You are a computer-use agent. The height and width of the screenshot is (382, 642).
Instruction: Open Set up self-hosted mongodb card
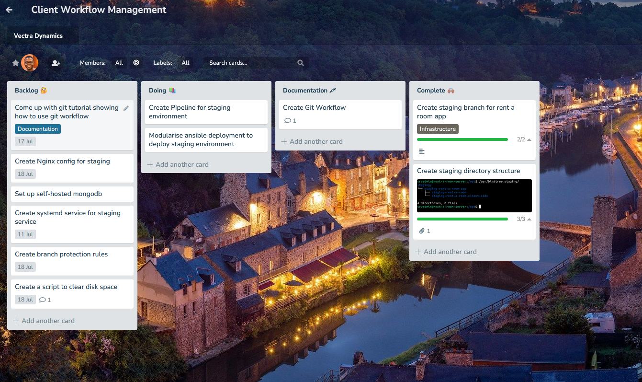pyautogui.click(x=72, y=194)
